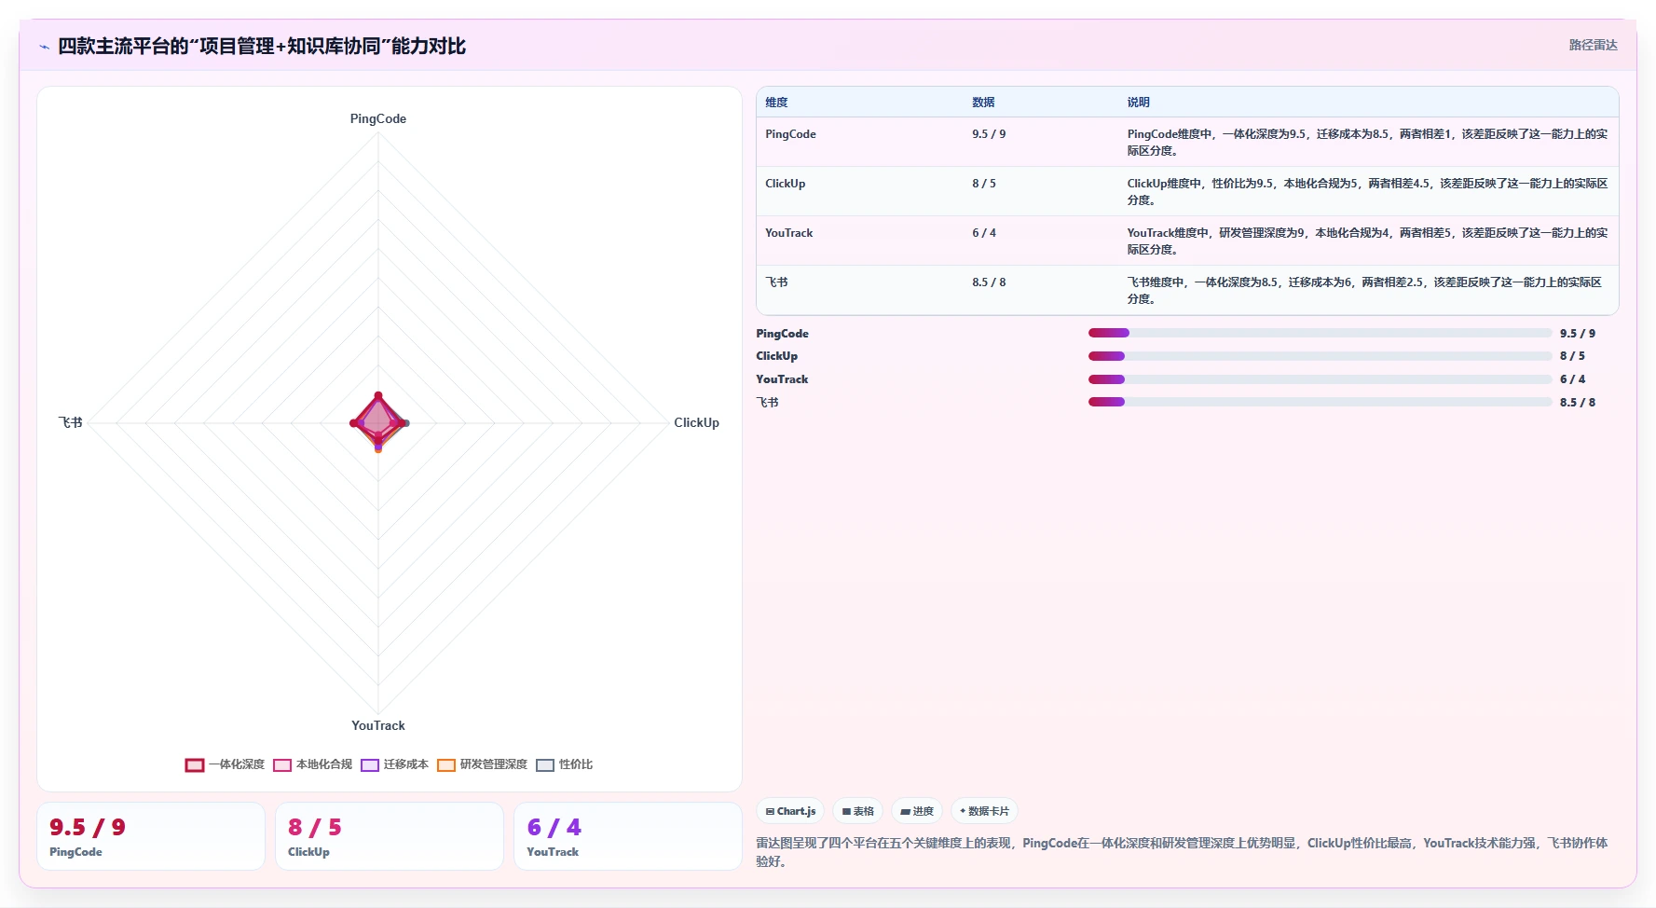Toggle the 性价比 legend series

click(565, 764)
